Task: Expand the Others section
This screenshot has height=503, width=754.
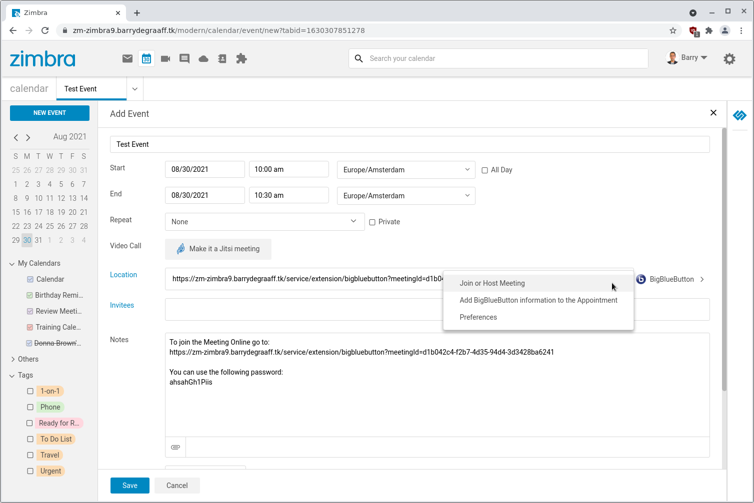Action: coord(12,359)
